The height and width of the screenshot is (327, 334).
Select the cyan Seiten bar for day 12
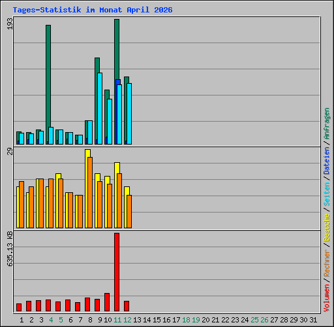coord(129,114)
